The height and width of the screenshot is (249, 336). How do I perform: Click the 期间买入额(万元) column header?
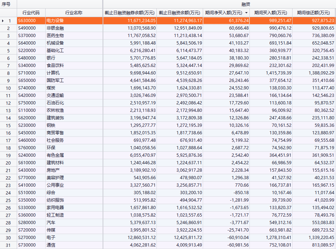tap(270, 13)
